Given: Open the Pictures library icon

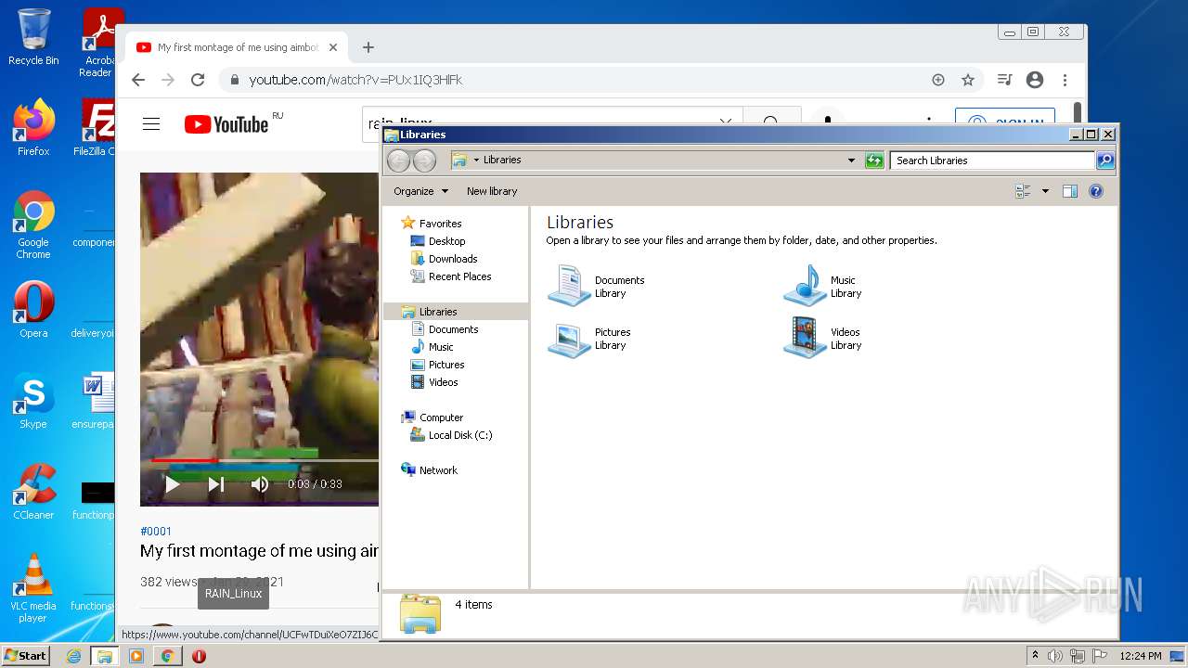Looking at the screenshot, I should 569,339.
